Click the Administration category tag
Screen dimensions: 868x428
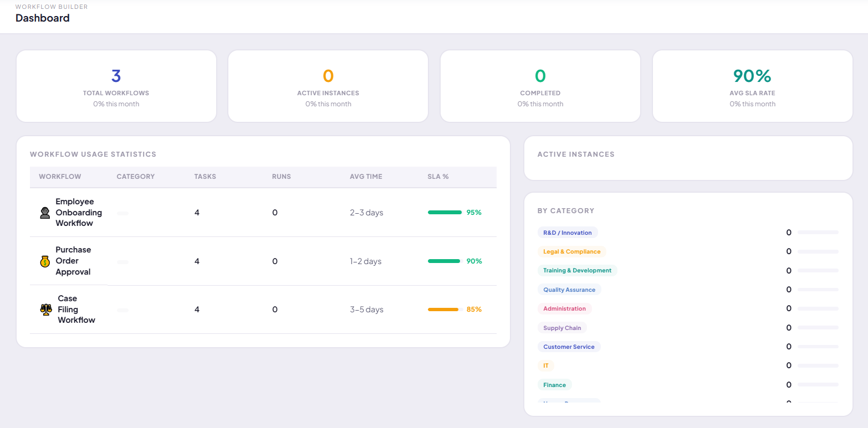tap(565, 308)
